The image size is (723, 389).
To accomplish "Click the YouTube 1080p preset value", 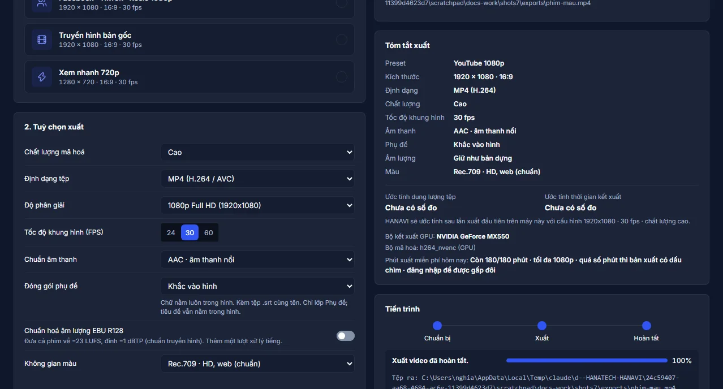I will 479,63.
